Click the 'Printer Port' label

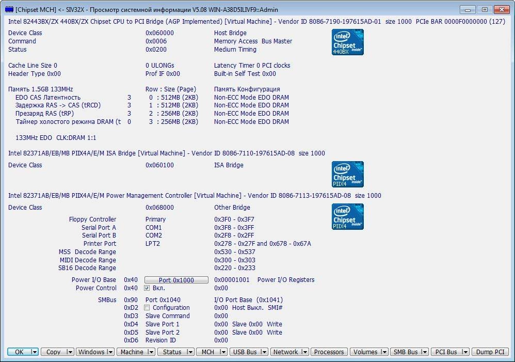(x=100, y=244)
